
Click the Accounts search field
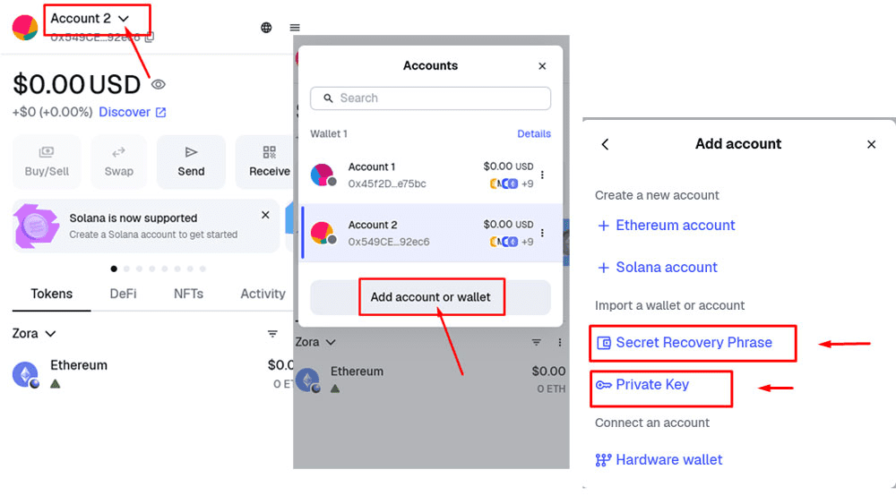pyautogui.click(x=430, y=98)
